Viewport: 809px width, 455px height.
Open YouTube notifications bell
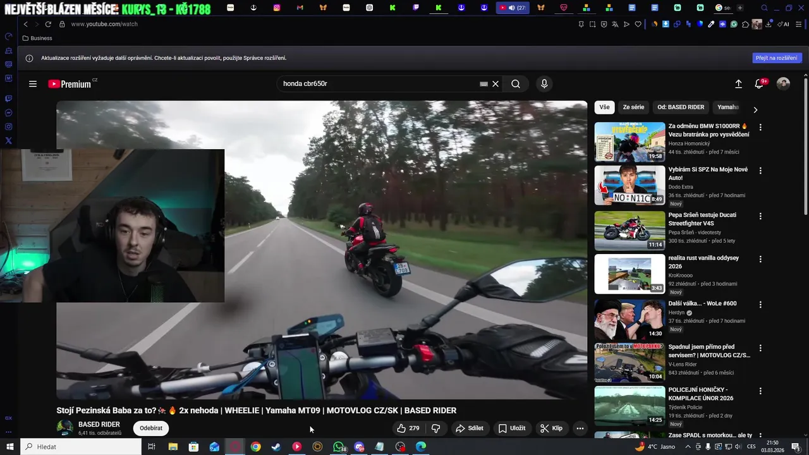tap(760, 83)
